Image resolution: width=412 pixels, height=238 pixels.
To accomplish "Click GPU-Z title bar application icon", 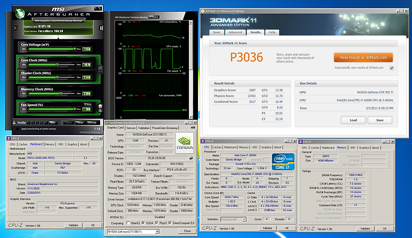I will tap(107, 122).
